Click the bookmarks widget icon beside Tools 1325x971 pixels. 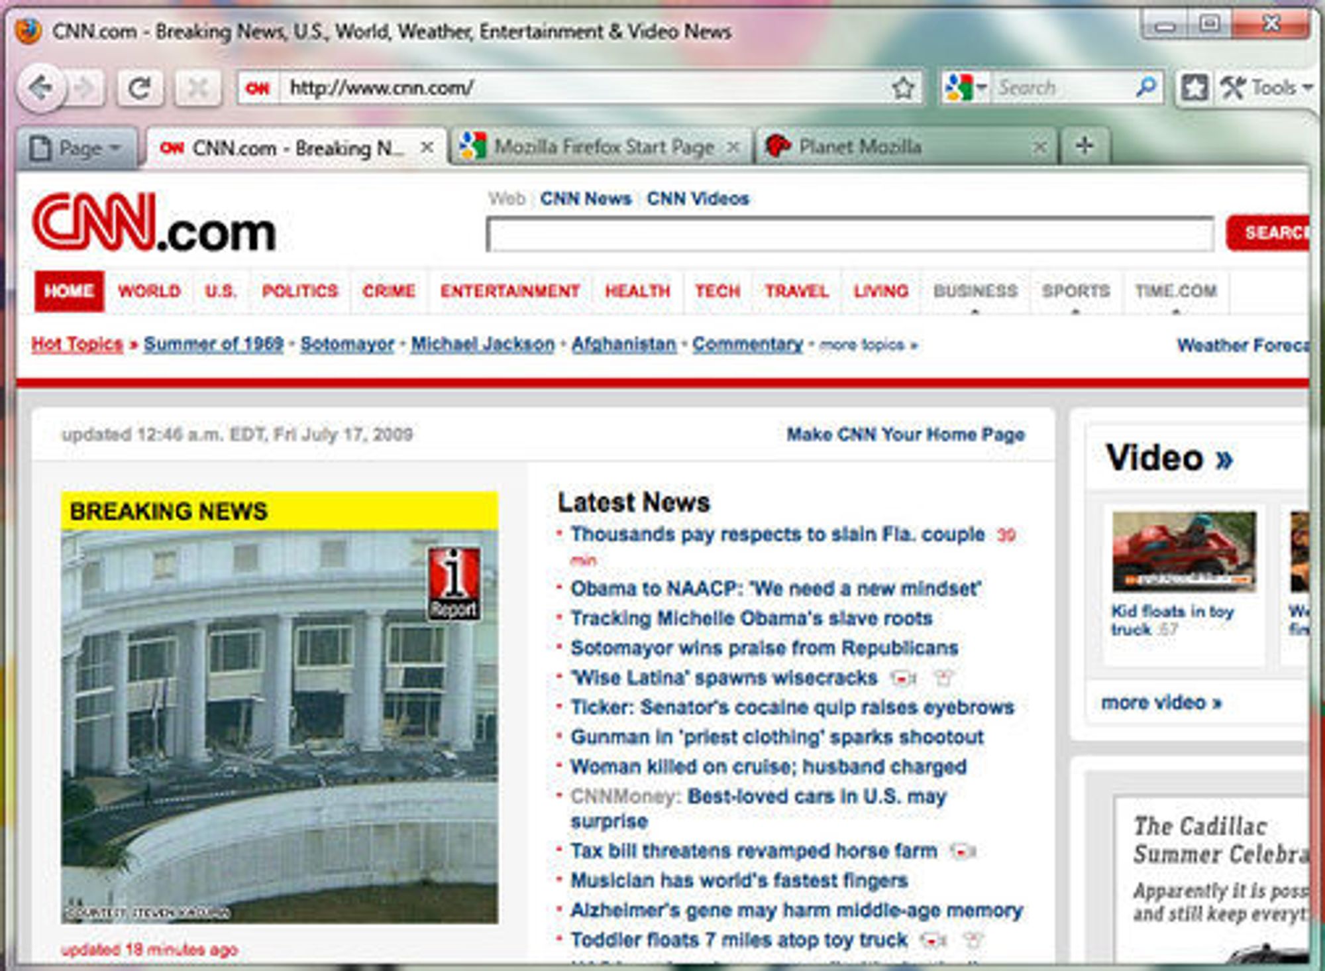[x=1194, y=87]
